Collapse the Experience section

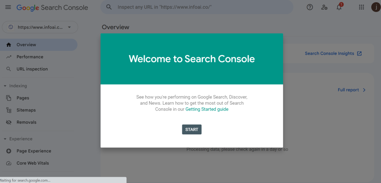[x=5, y=139]
